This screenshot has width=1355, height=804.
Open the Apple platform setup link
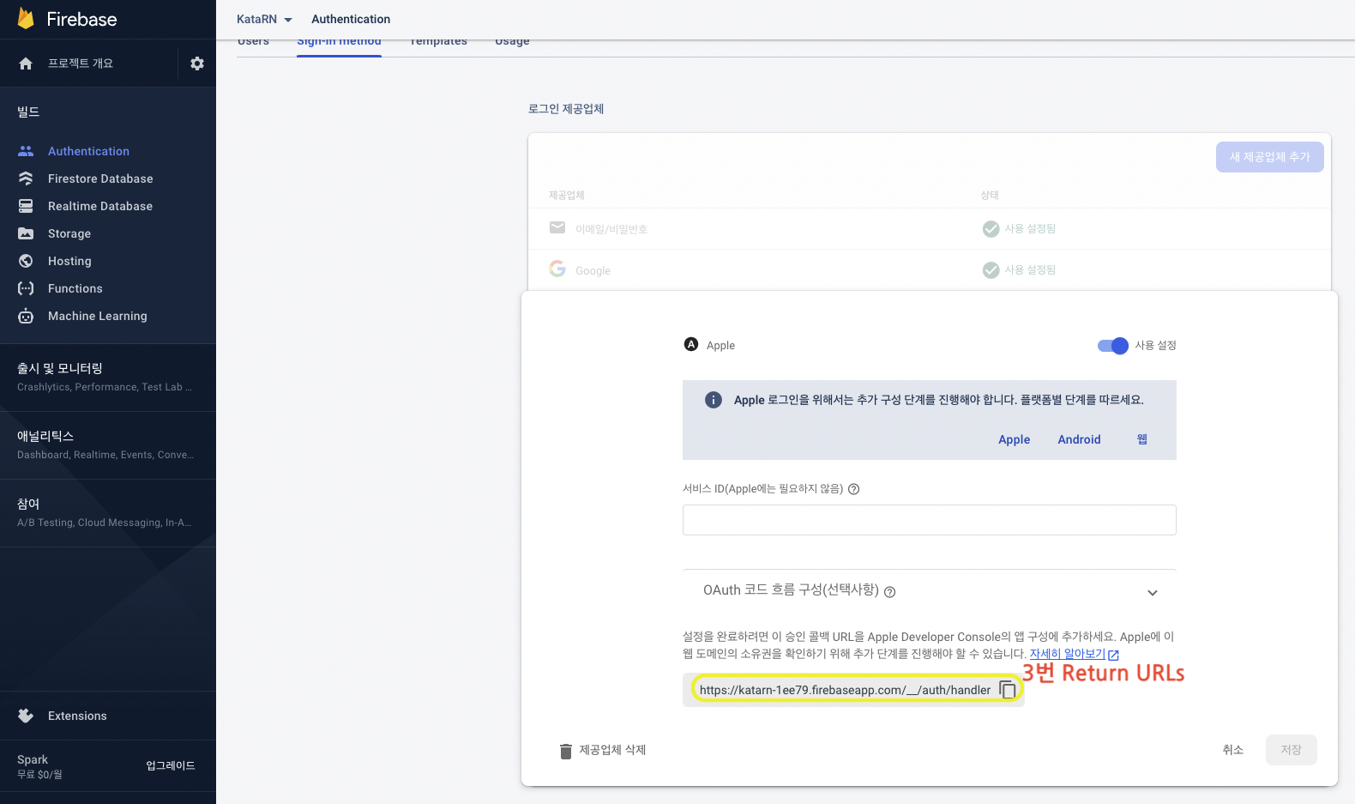point(1014,439)
